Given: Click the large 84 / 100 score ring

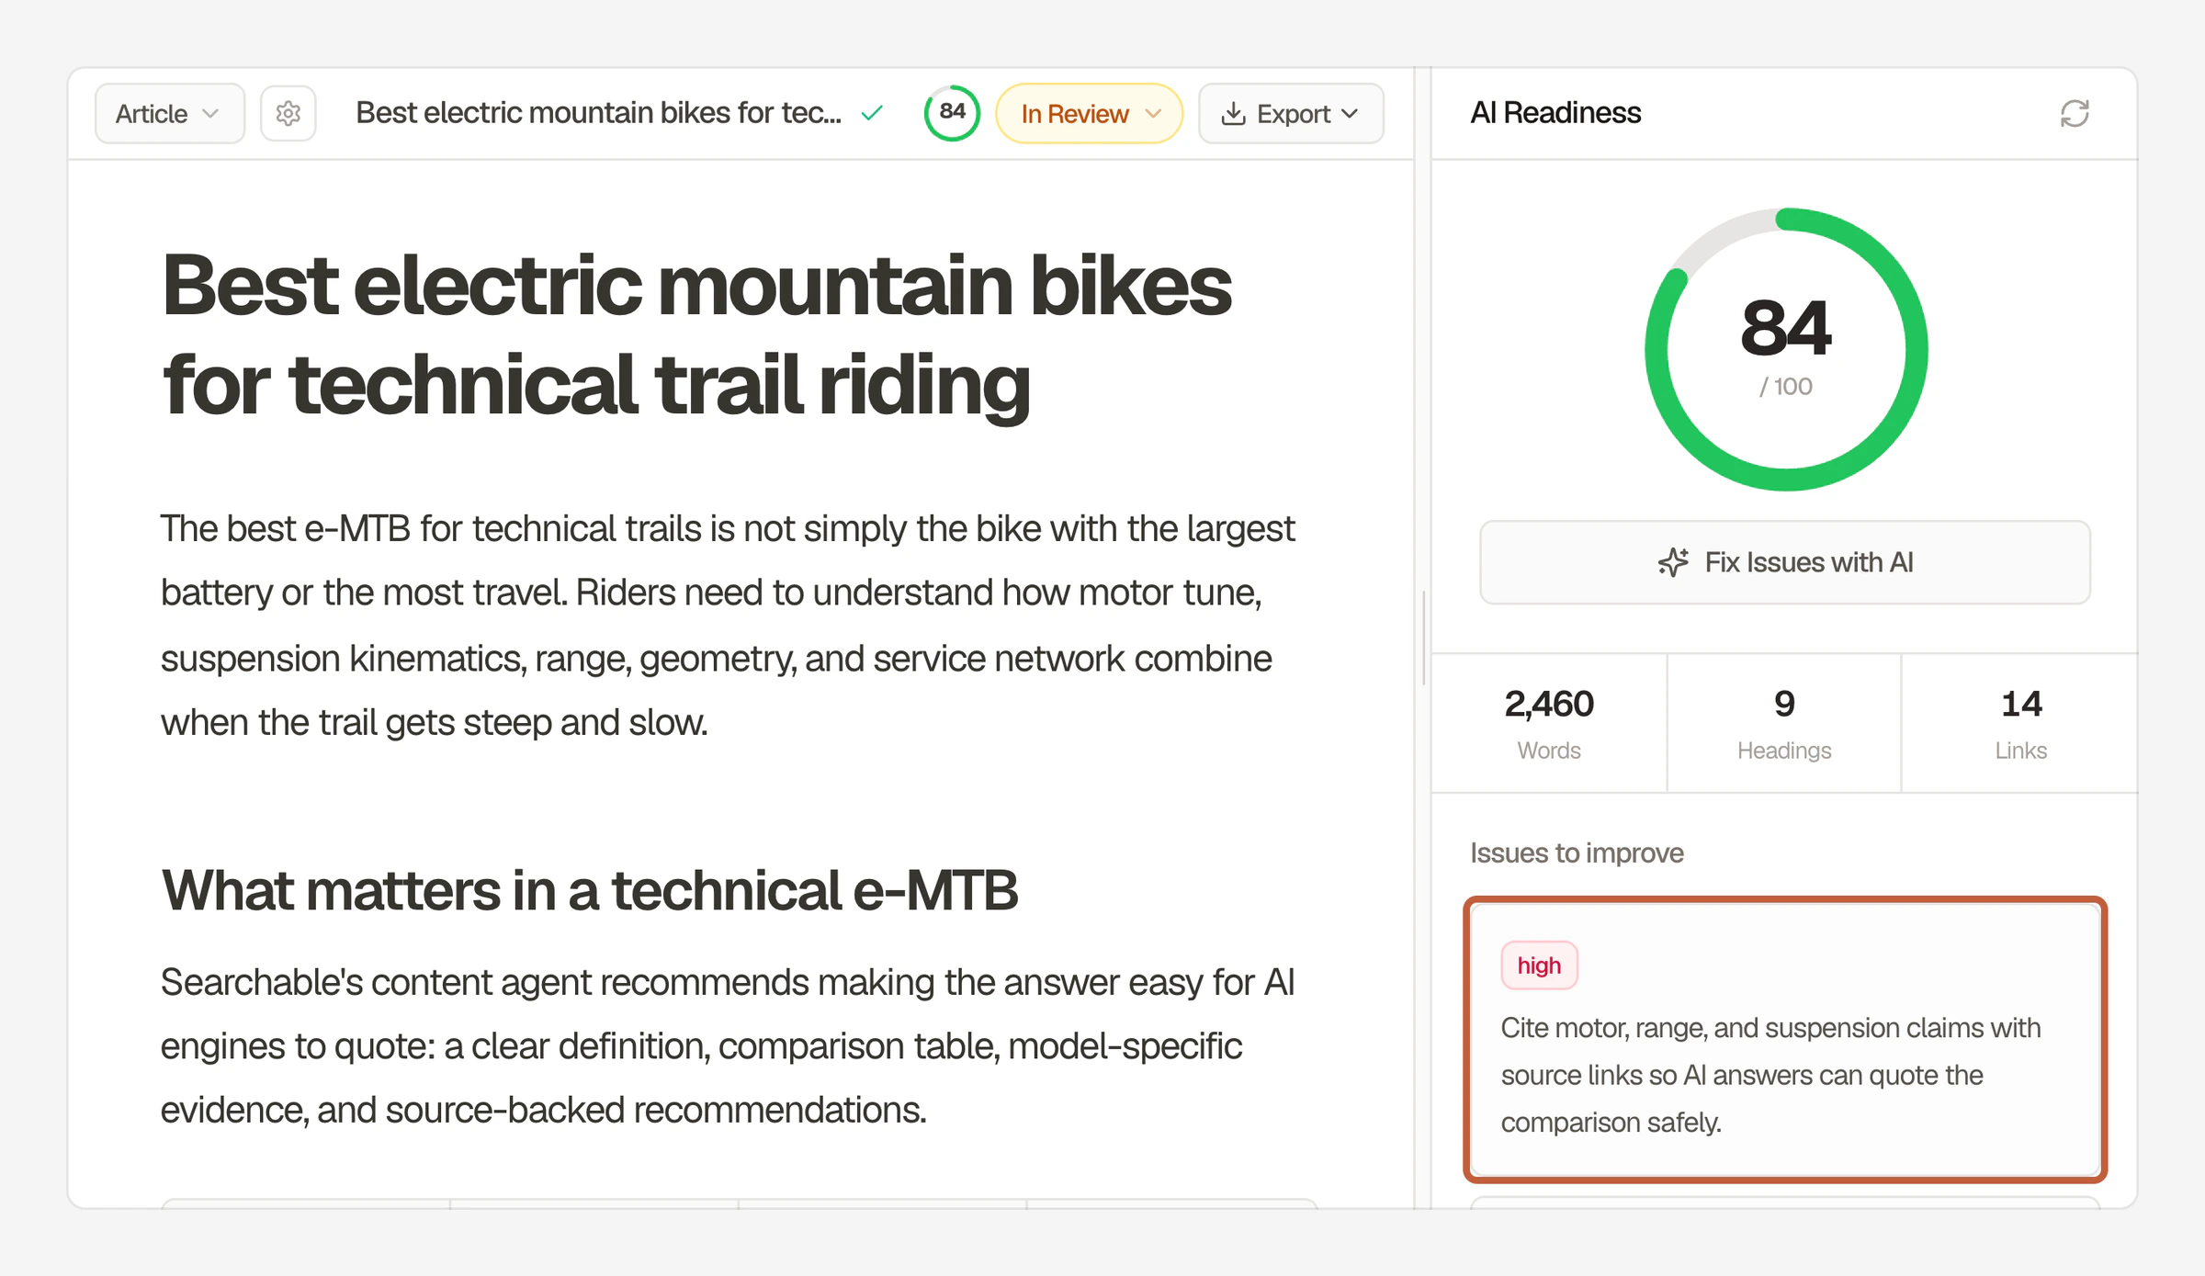Looking at the screenshot, I should point(1785,350).
